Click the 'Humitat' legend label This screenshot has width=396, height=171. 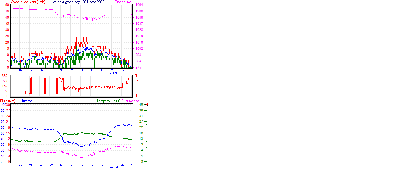(x=26, y=101)
